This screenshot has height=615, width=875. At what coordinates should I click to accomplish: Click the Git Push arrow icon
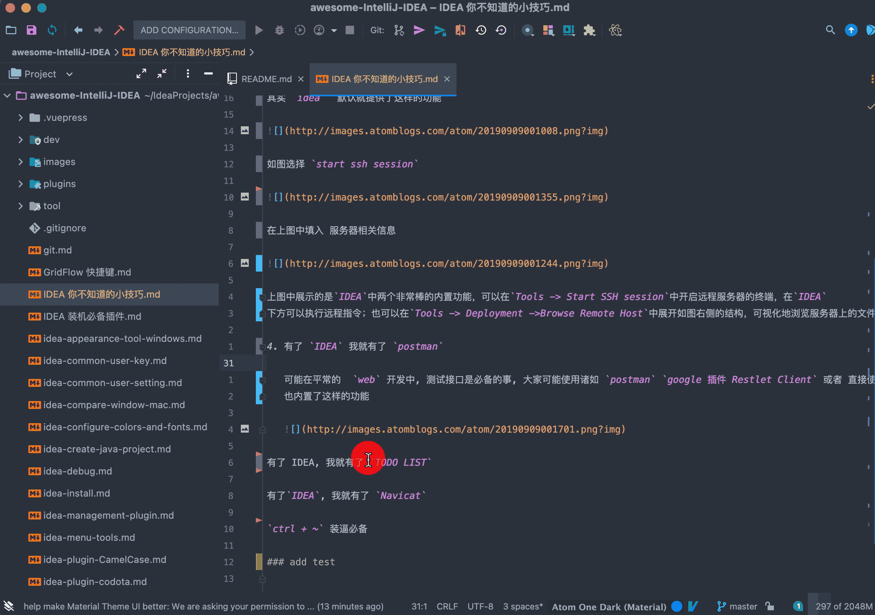(x=419, y=30)
